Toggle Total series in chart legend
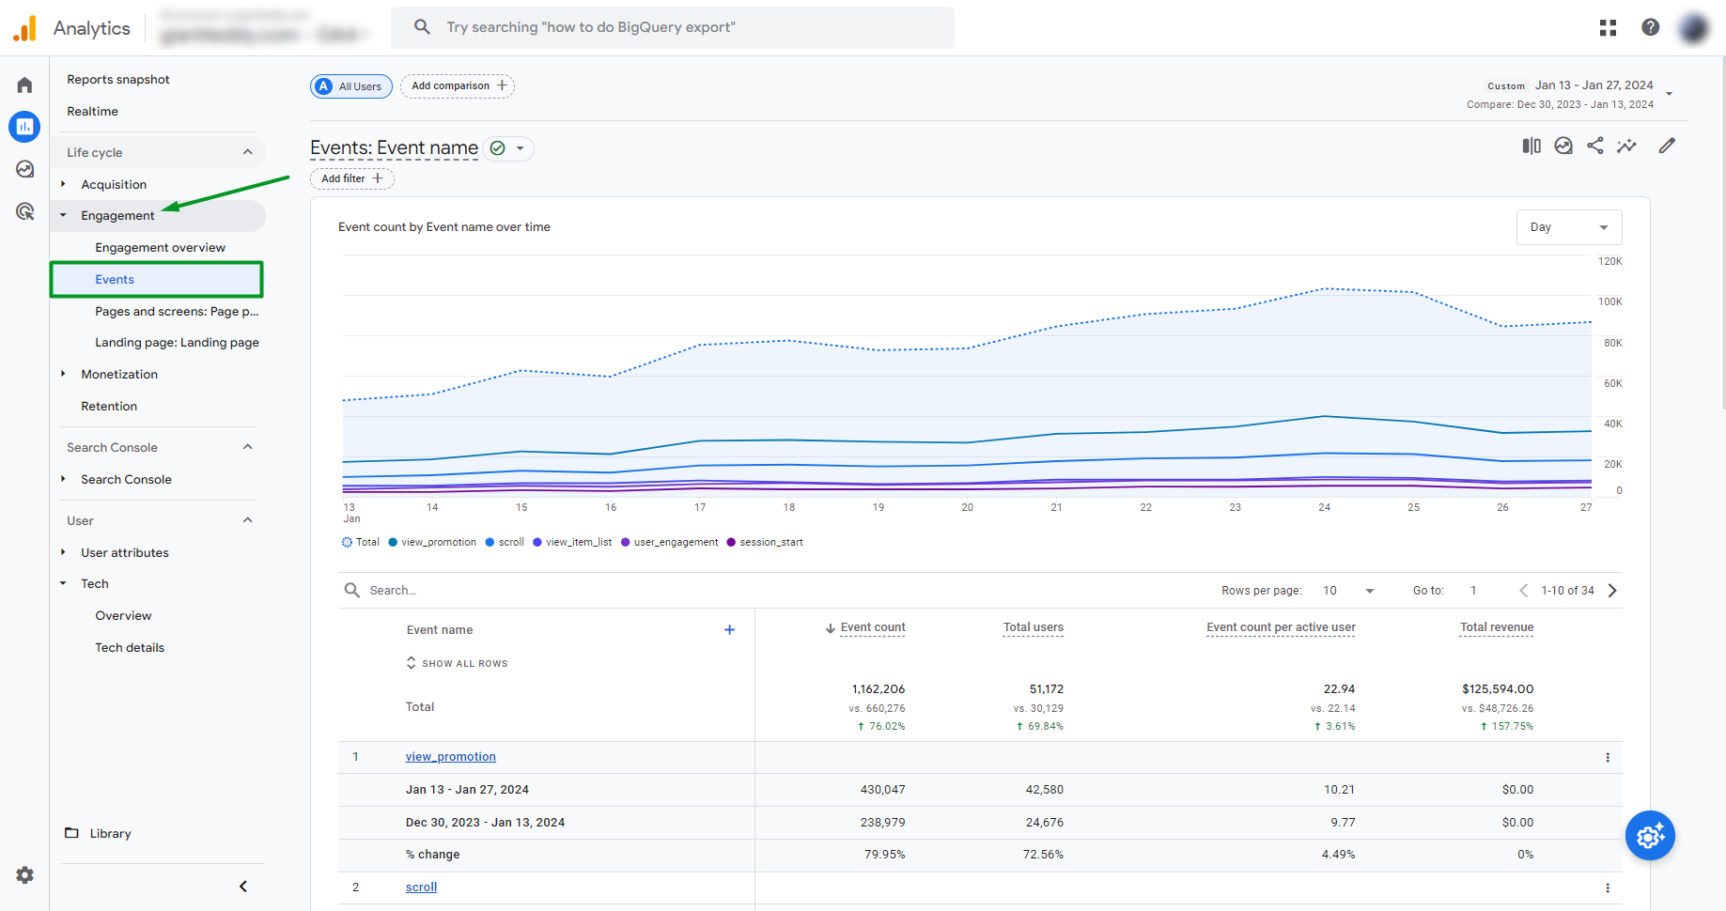Viewport: 1726px width, 911px height. pos(361,543)
